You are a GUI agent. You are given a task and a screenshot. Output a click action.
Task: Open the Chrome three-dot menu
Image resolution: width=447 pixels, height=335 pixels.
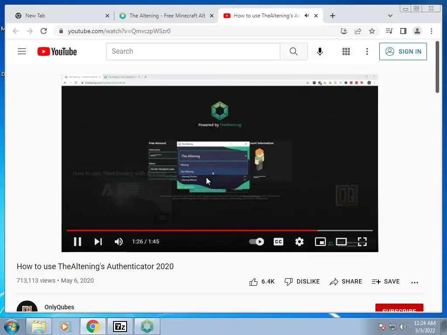click(x=431, y=31)
